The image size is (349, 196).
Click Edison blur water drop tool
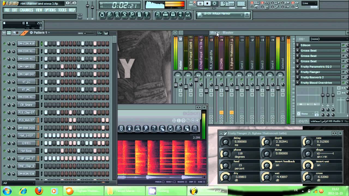coord(129,128)
